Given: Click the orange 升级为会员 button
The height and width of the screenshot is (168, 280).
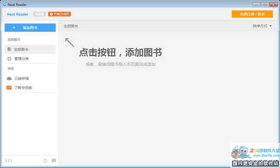Looking at the screenshot, I should [59, 14].
